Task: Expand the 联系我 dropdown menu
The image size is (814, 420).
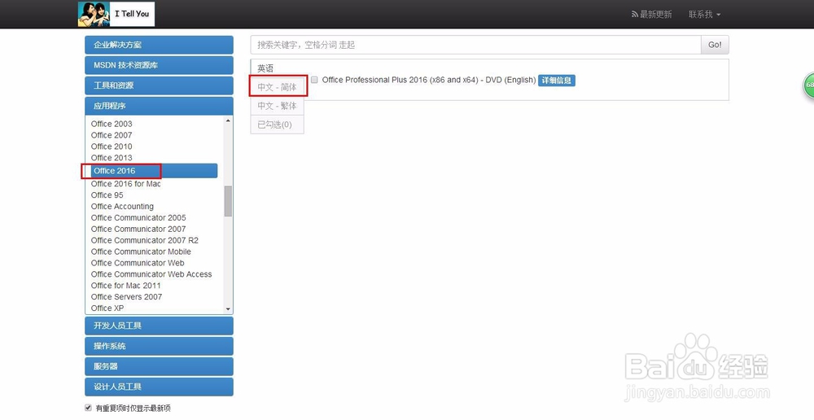Action: coord(704,15)
